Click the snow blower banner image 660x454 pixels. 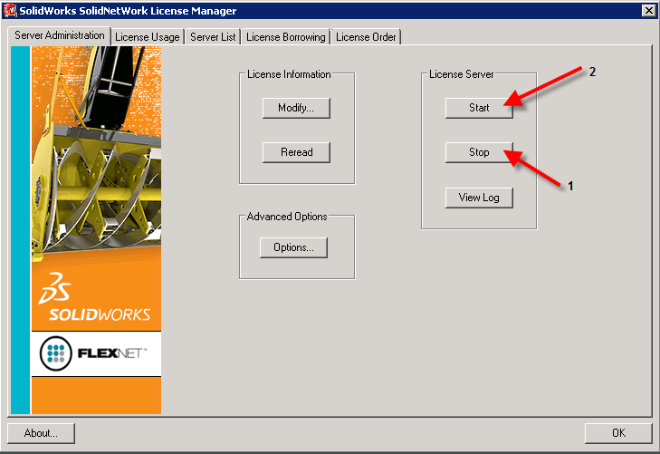[x=95, y=154]
